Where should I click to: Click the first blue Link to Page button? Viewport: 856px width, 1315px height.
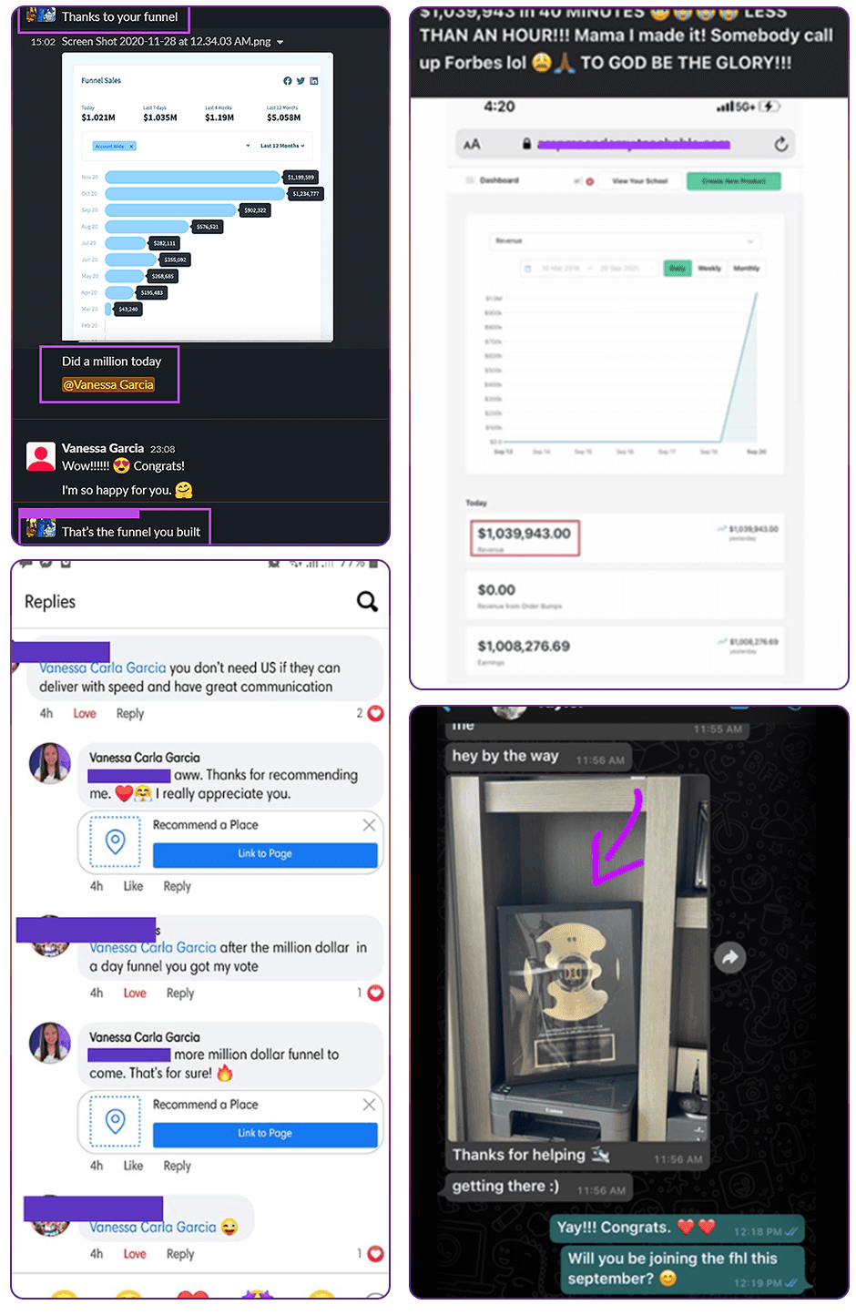(x=265, y=854)
